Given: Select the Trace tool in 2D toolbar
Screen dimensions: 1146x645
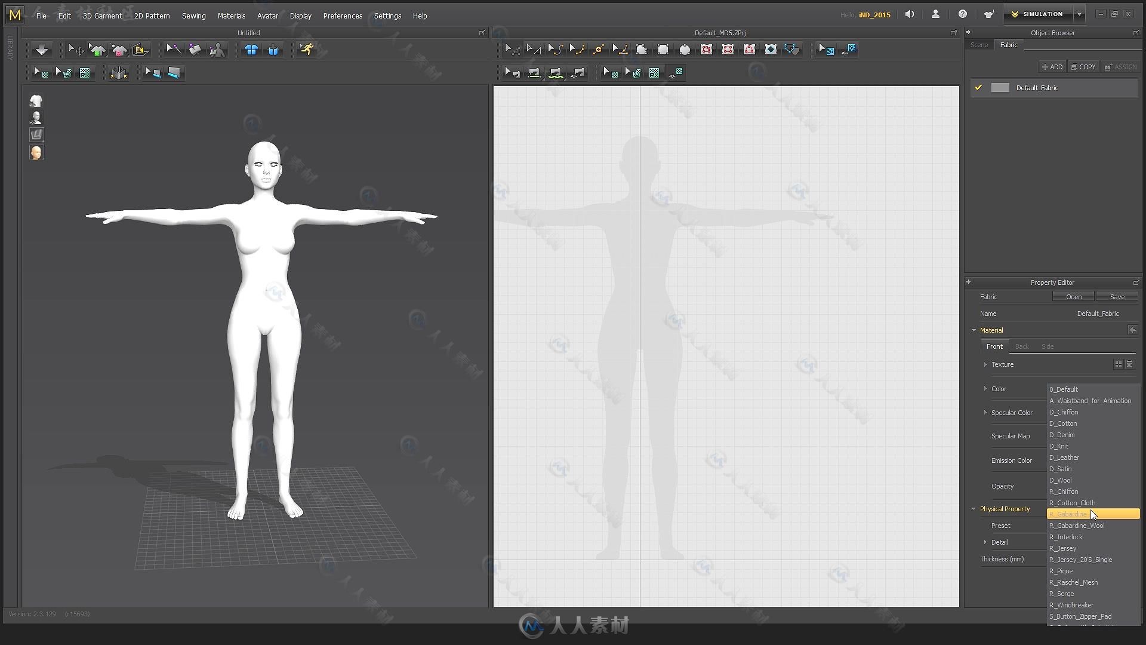Looking at the screenshot, I should [792, 50].
